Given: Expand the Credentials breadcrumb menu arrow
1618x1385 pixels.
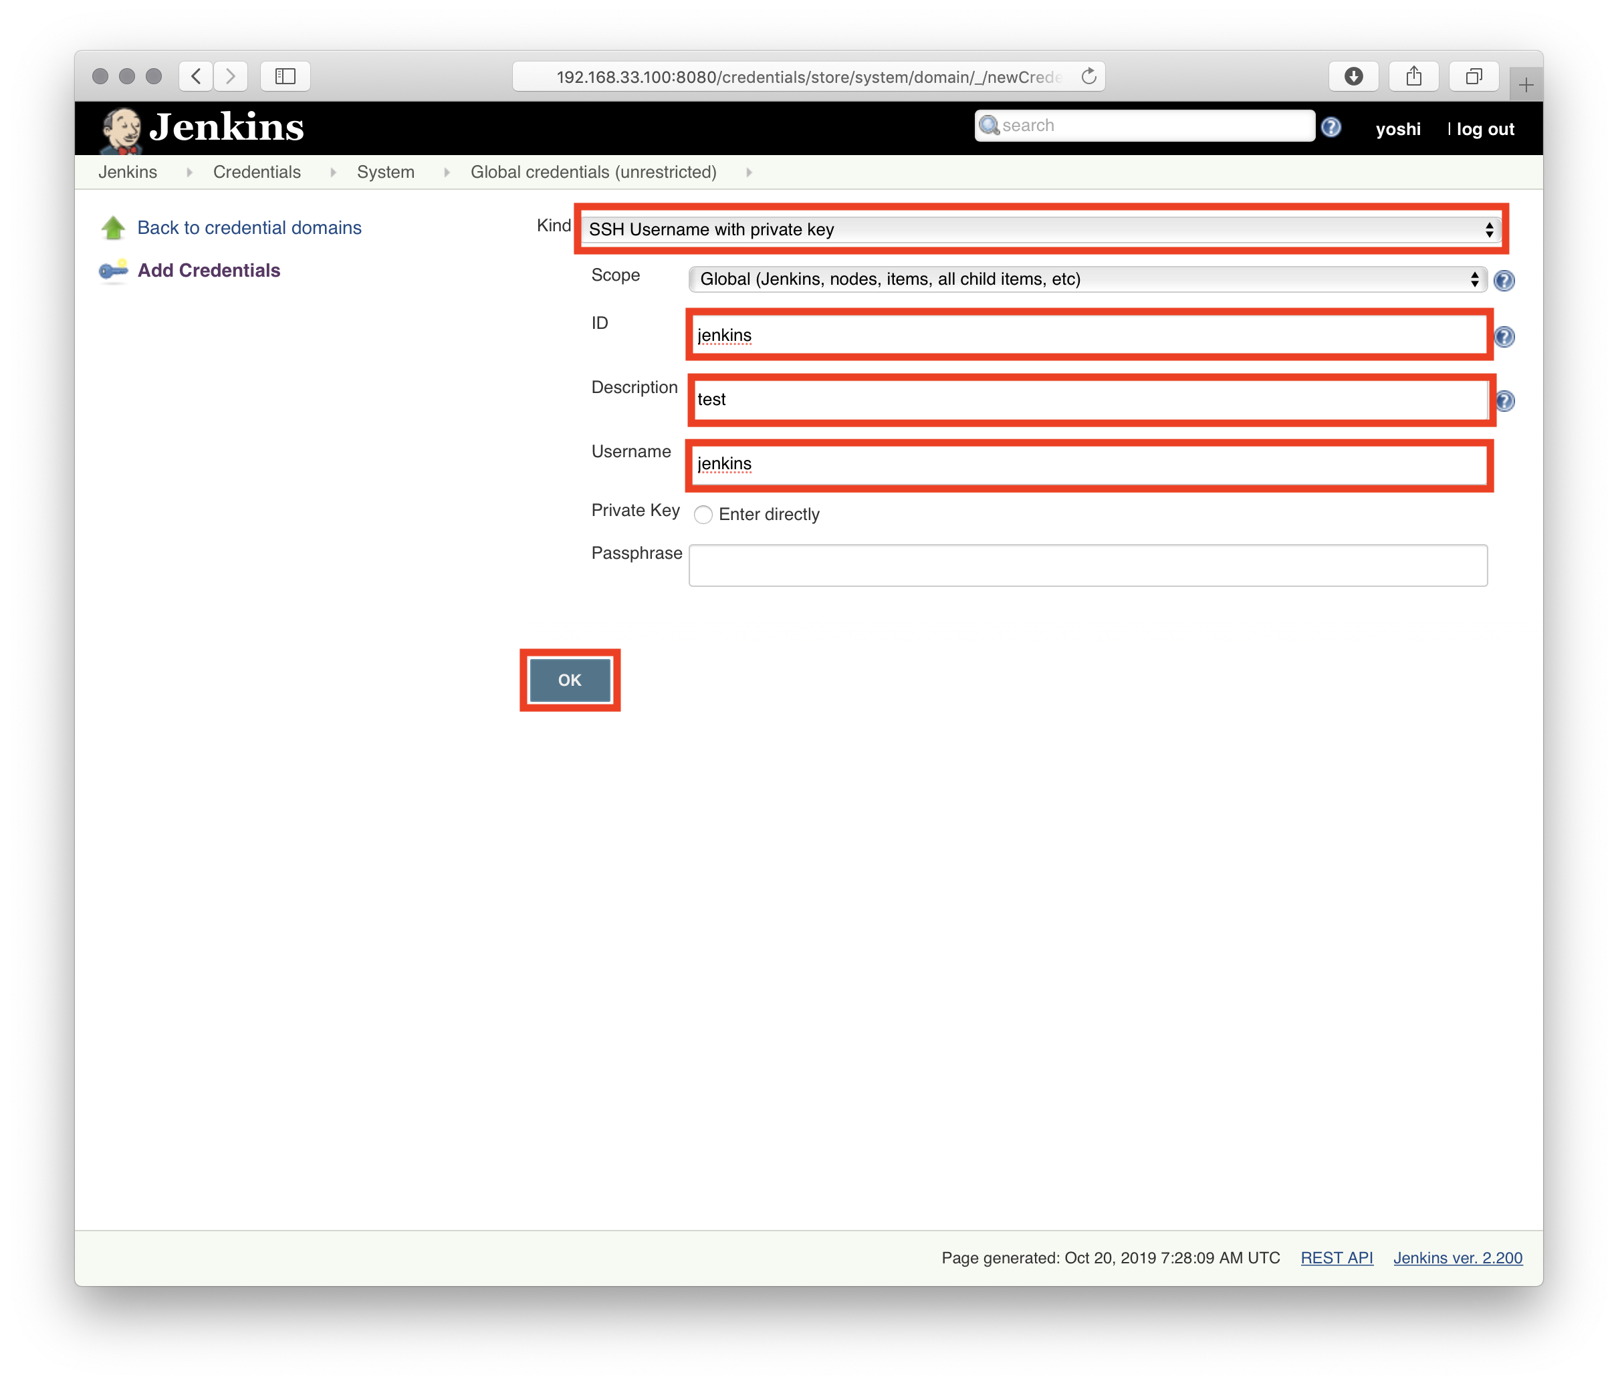Looking at the screenshot, I should [333, 172].
